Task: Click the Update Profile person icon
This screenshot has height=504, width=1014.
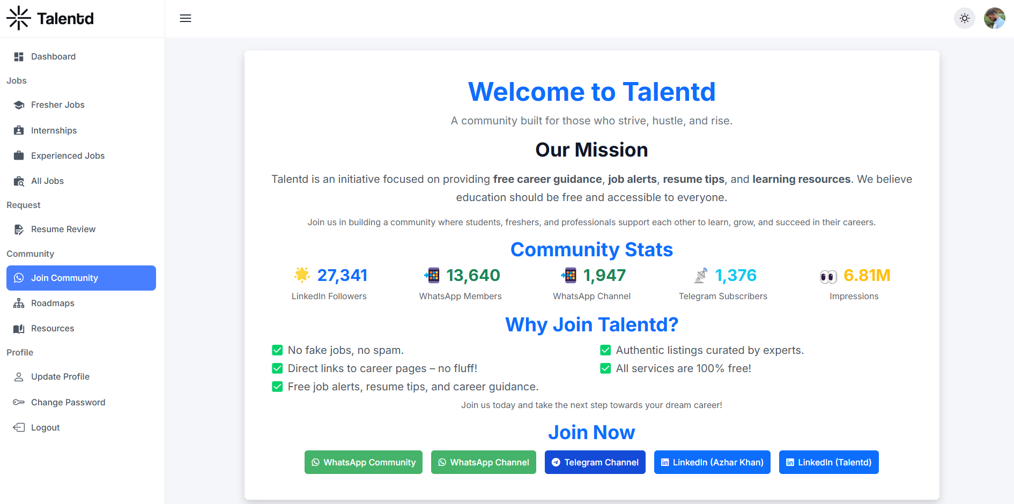Action: click(19, 377)
